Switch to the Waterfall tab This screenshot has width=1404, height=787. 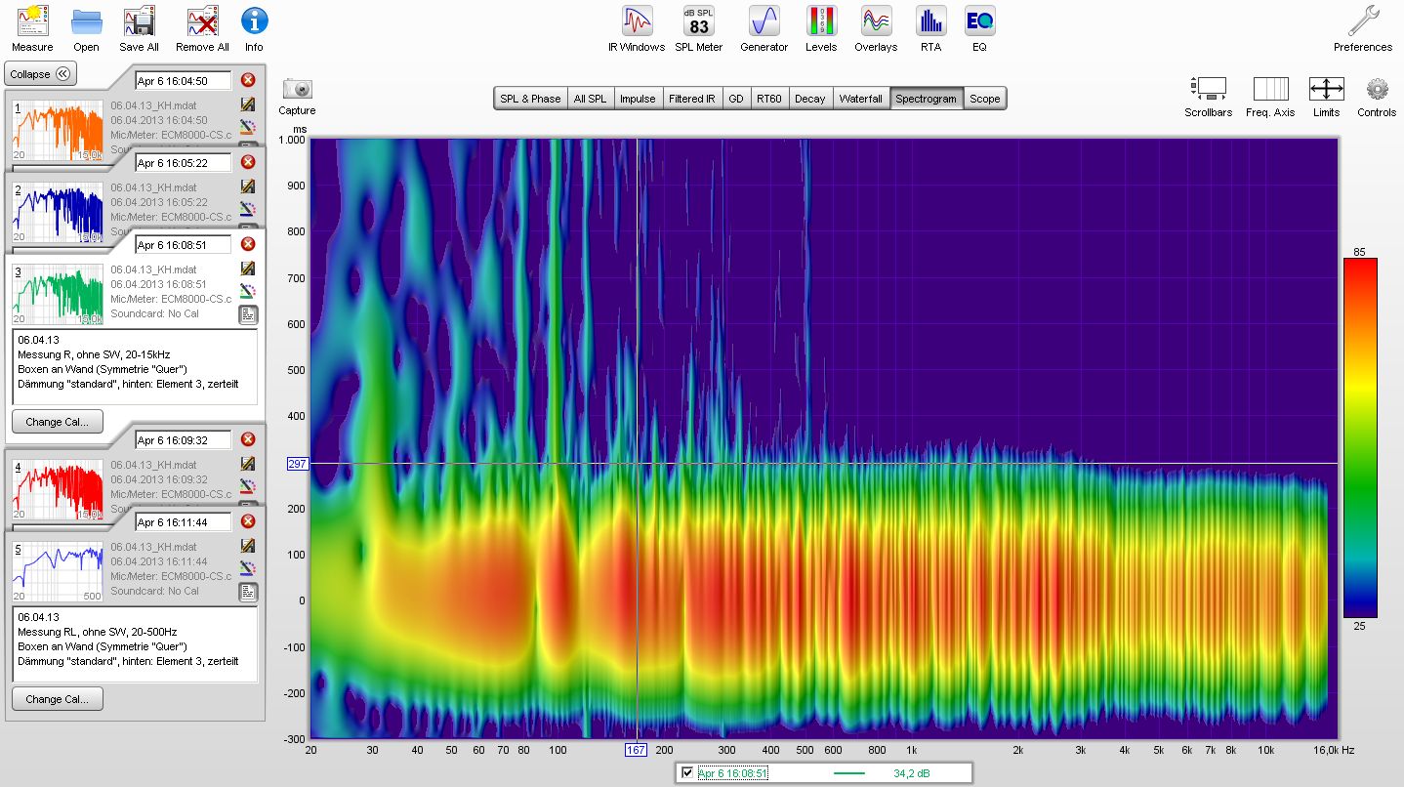point(861,99)
